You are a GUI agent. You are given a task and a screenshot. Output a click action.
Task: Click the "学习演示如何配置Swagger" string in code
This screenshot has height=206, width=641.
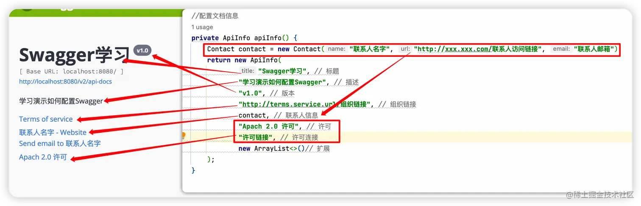click(283, 82)
